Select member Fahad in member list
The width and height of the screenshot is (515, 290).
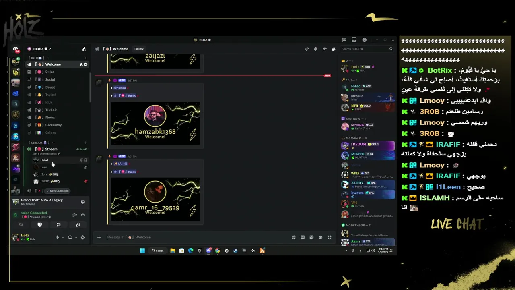pyautogui.click(x=367, y=87)
